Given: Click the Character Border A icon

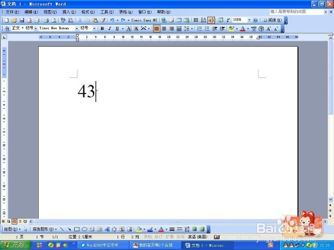Looking at the screenshot, I should (x=129, y=29).
